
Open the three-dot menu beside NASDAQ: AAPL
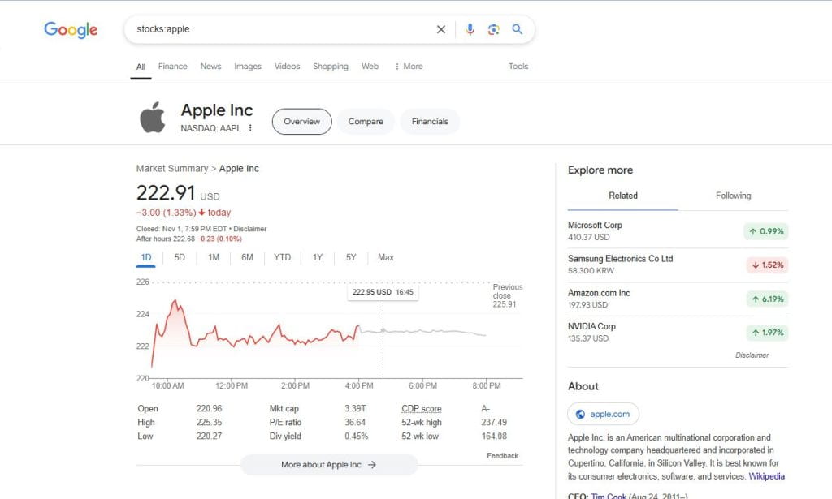250,128
